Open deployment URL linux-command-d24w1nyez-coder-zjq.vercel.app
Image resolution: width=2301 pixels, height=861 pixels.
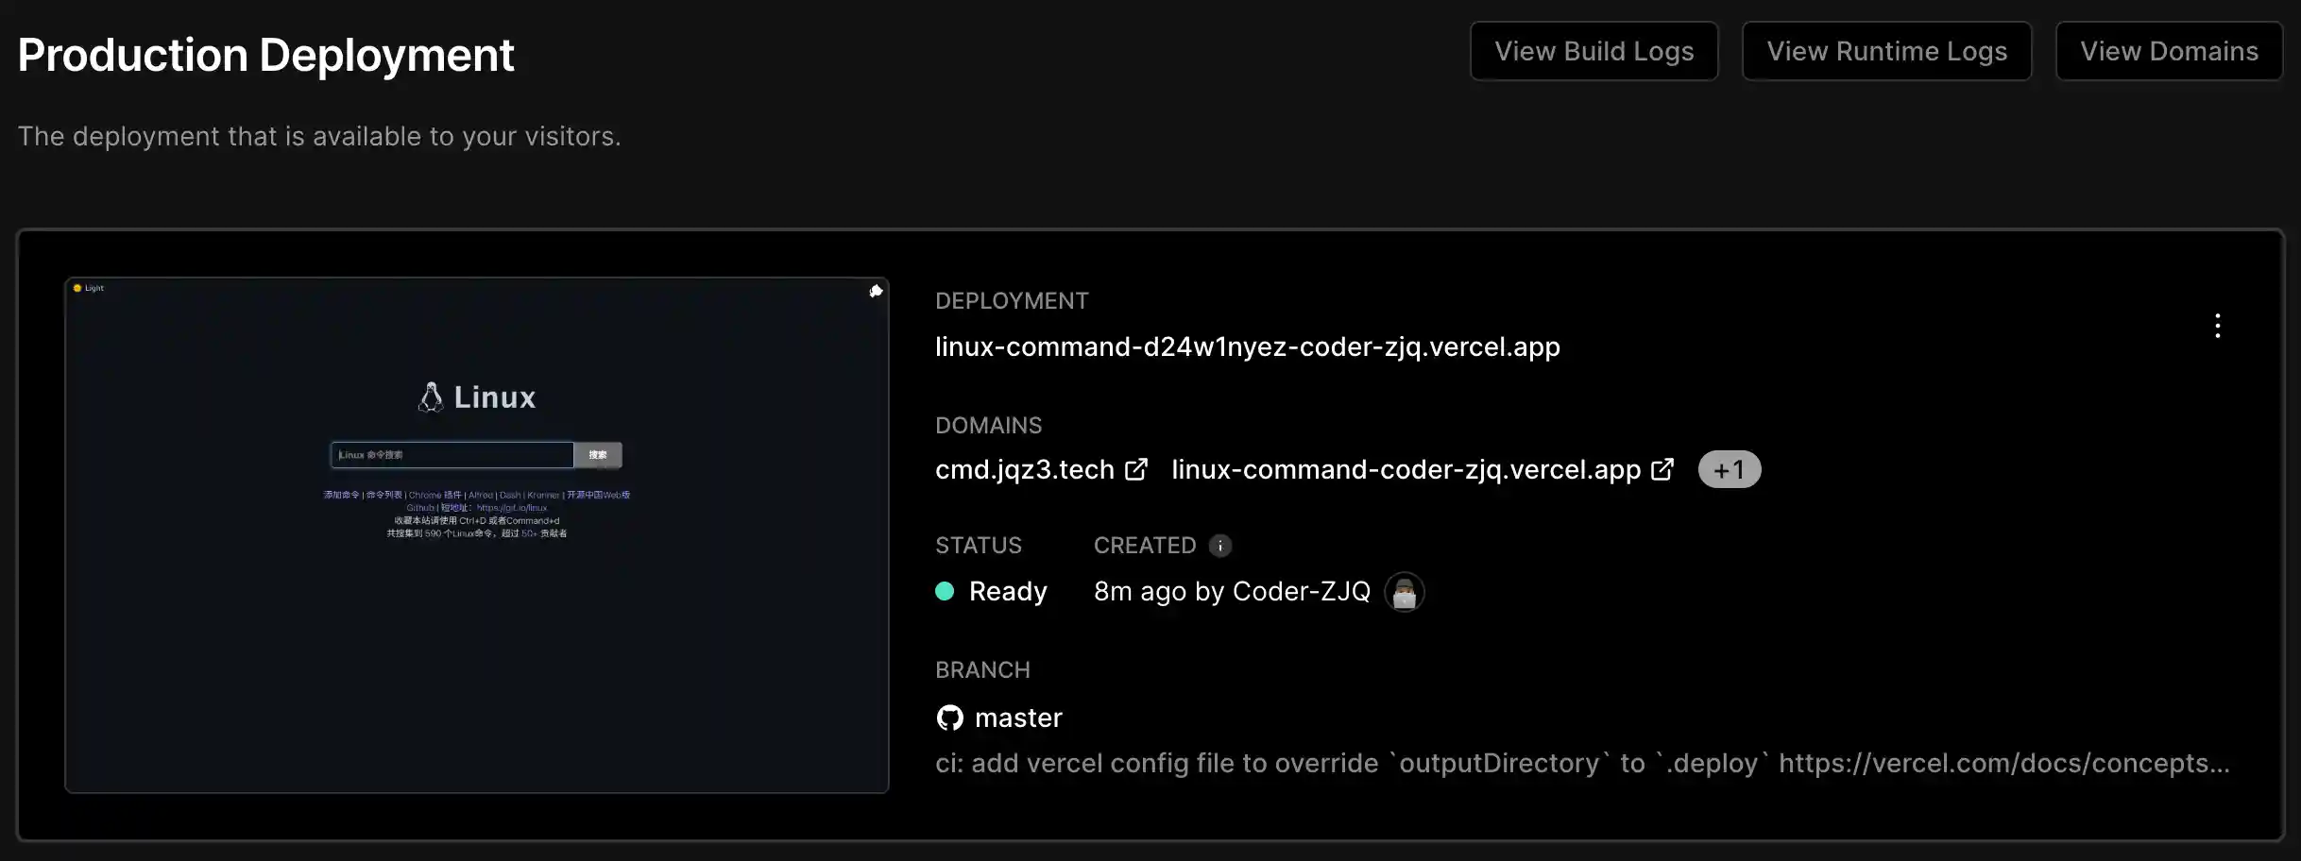tap(1247, 346)
